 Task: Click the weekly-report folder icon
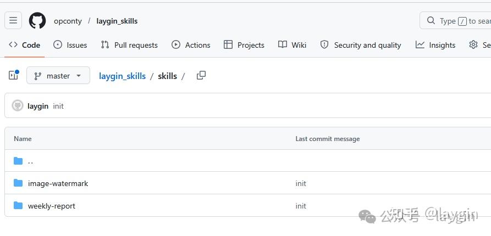point(18,205)
